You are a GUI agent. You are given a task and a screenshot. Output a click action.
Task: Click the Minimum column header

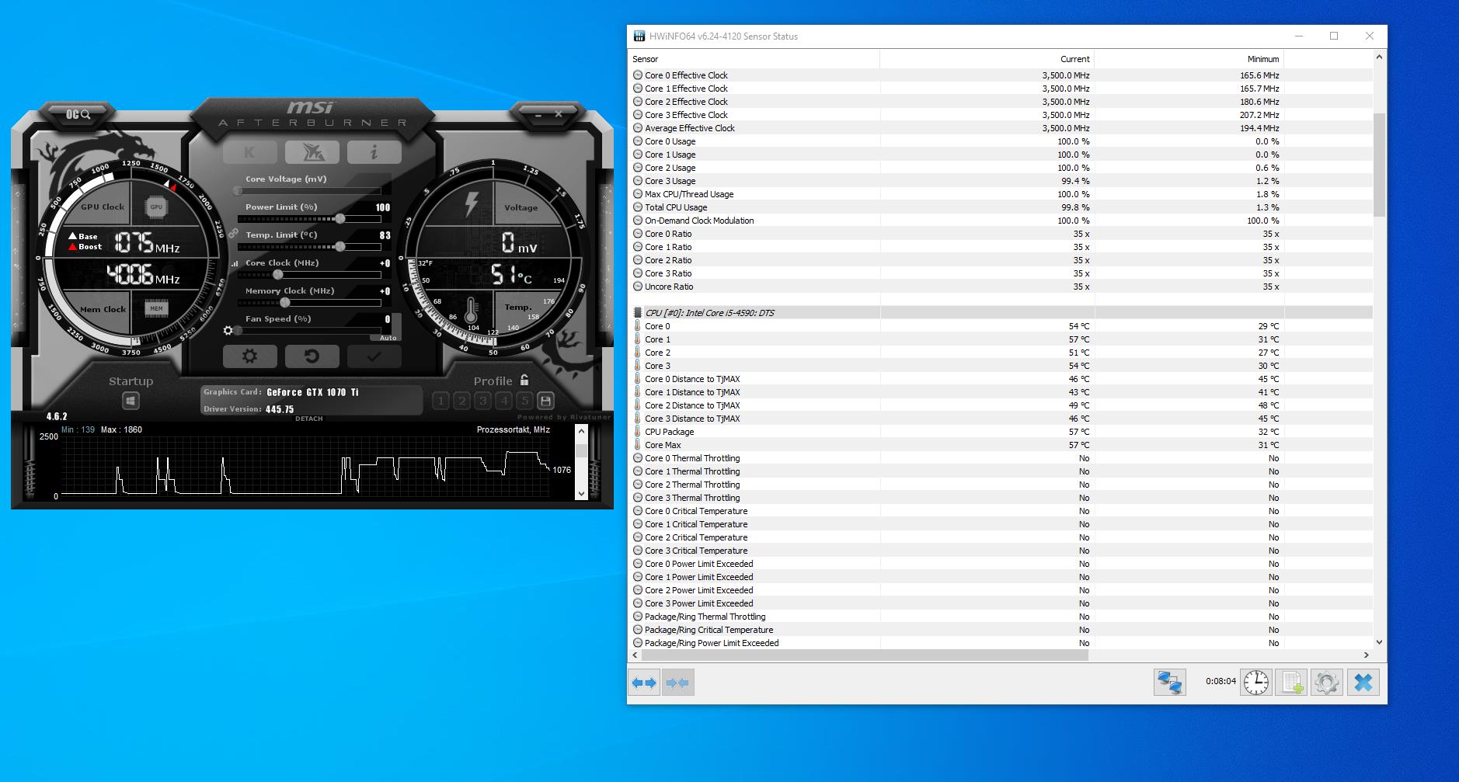(x=1189, y=59)
